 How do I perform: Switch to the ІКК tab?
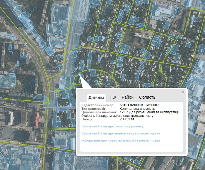coord(113,97)
